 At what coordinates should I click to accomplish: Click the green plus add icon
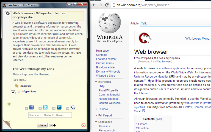pyautogui.click(x=9, y=104)
